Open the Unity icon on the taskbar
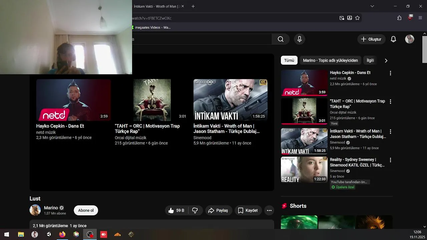This screenshot has height=240, width=427. click(49, 234)
